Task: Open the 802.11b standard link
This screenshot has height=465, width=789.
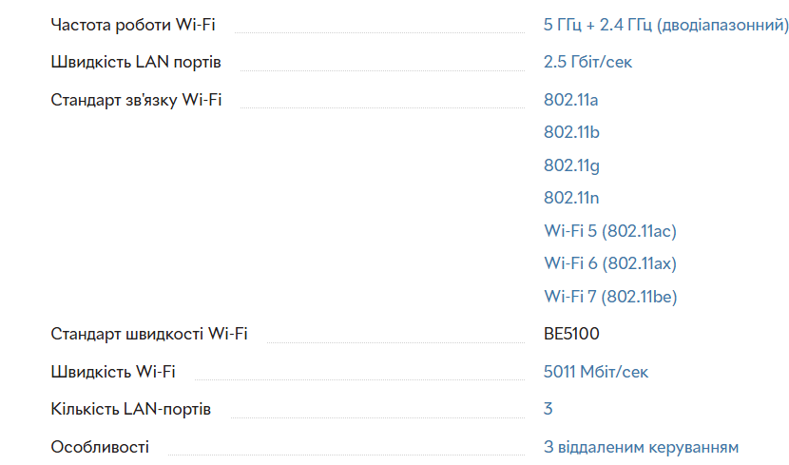Action: pos(571,132)
